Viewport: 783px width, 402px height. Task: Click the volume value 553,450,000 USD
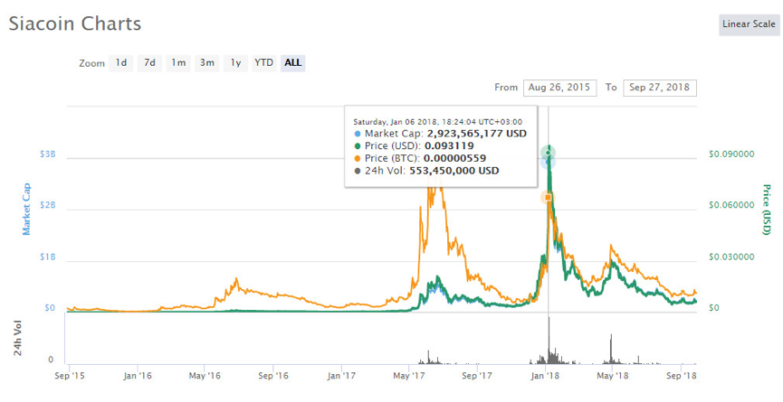[454, 172]
